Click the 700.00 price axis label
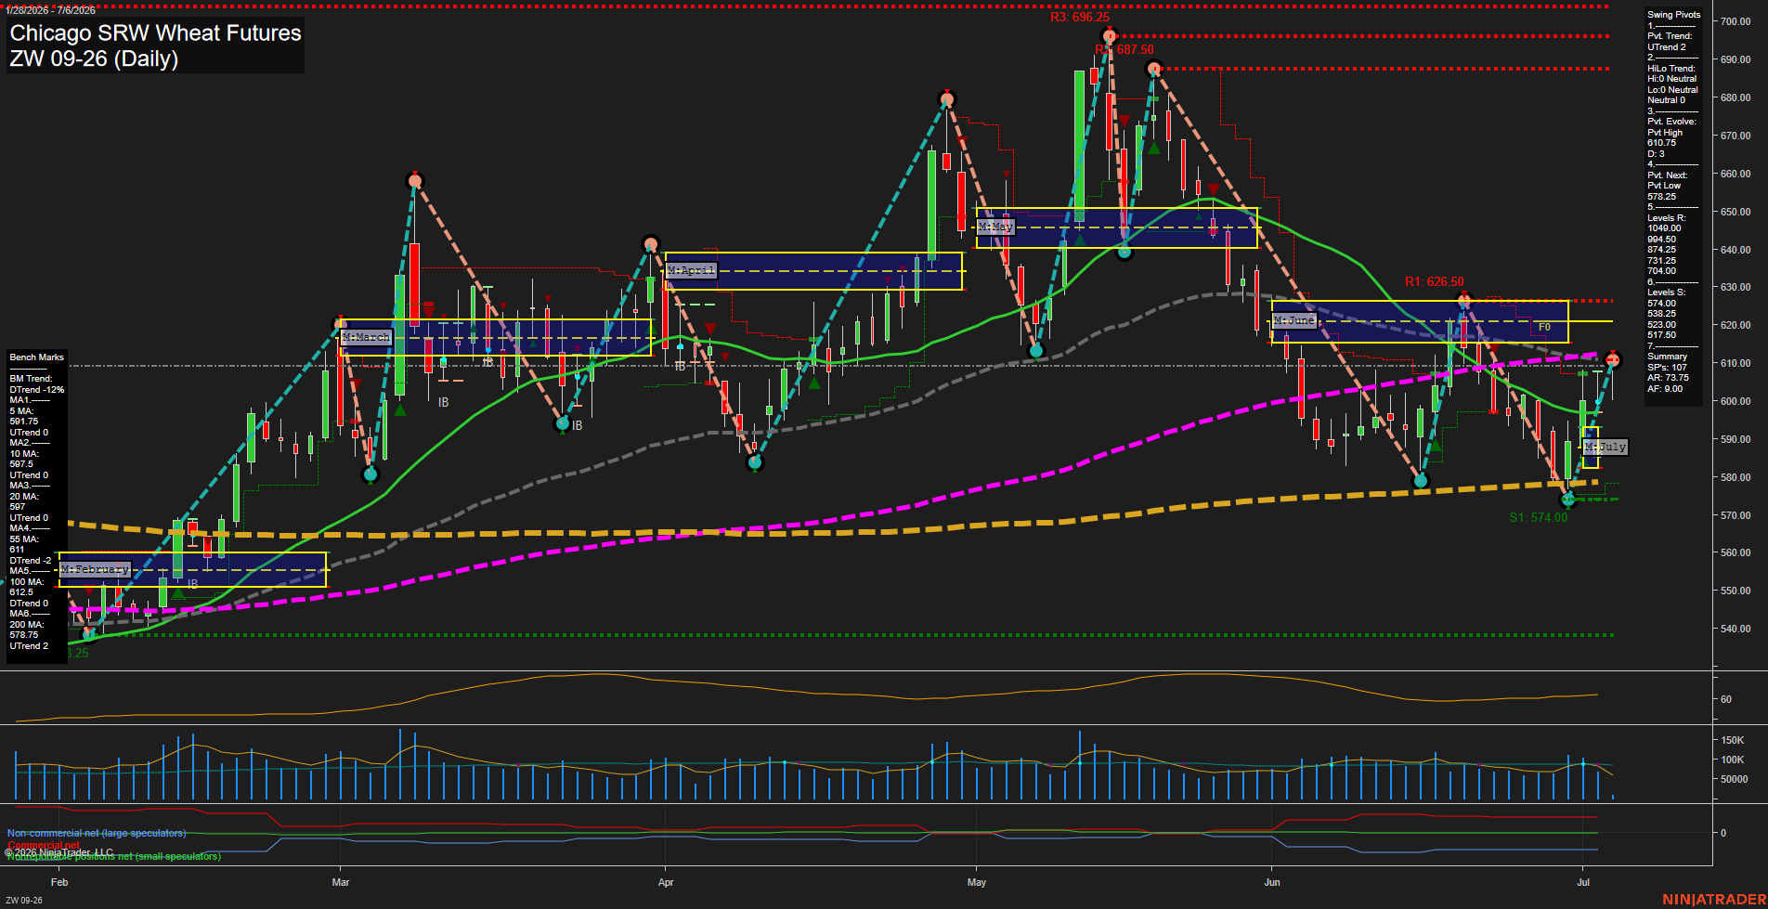Image resolution: width=1768 pixels, height=909 pixels. tap(1735, 21)
